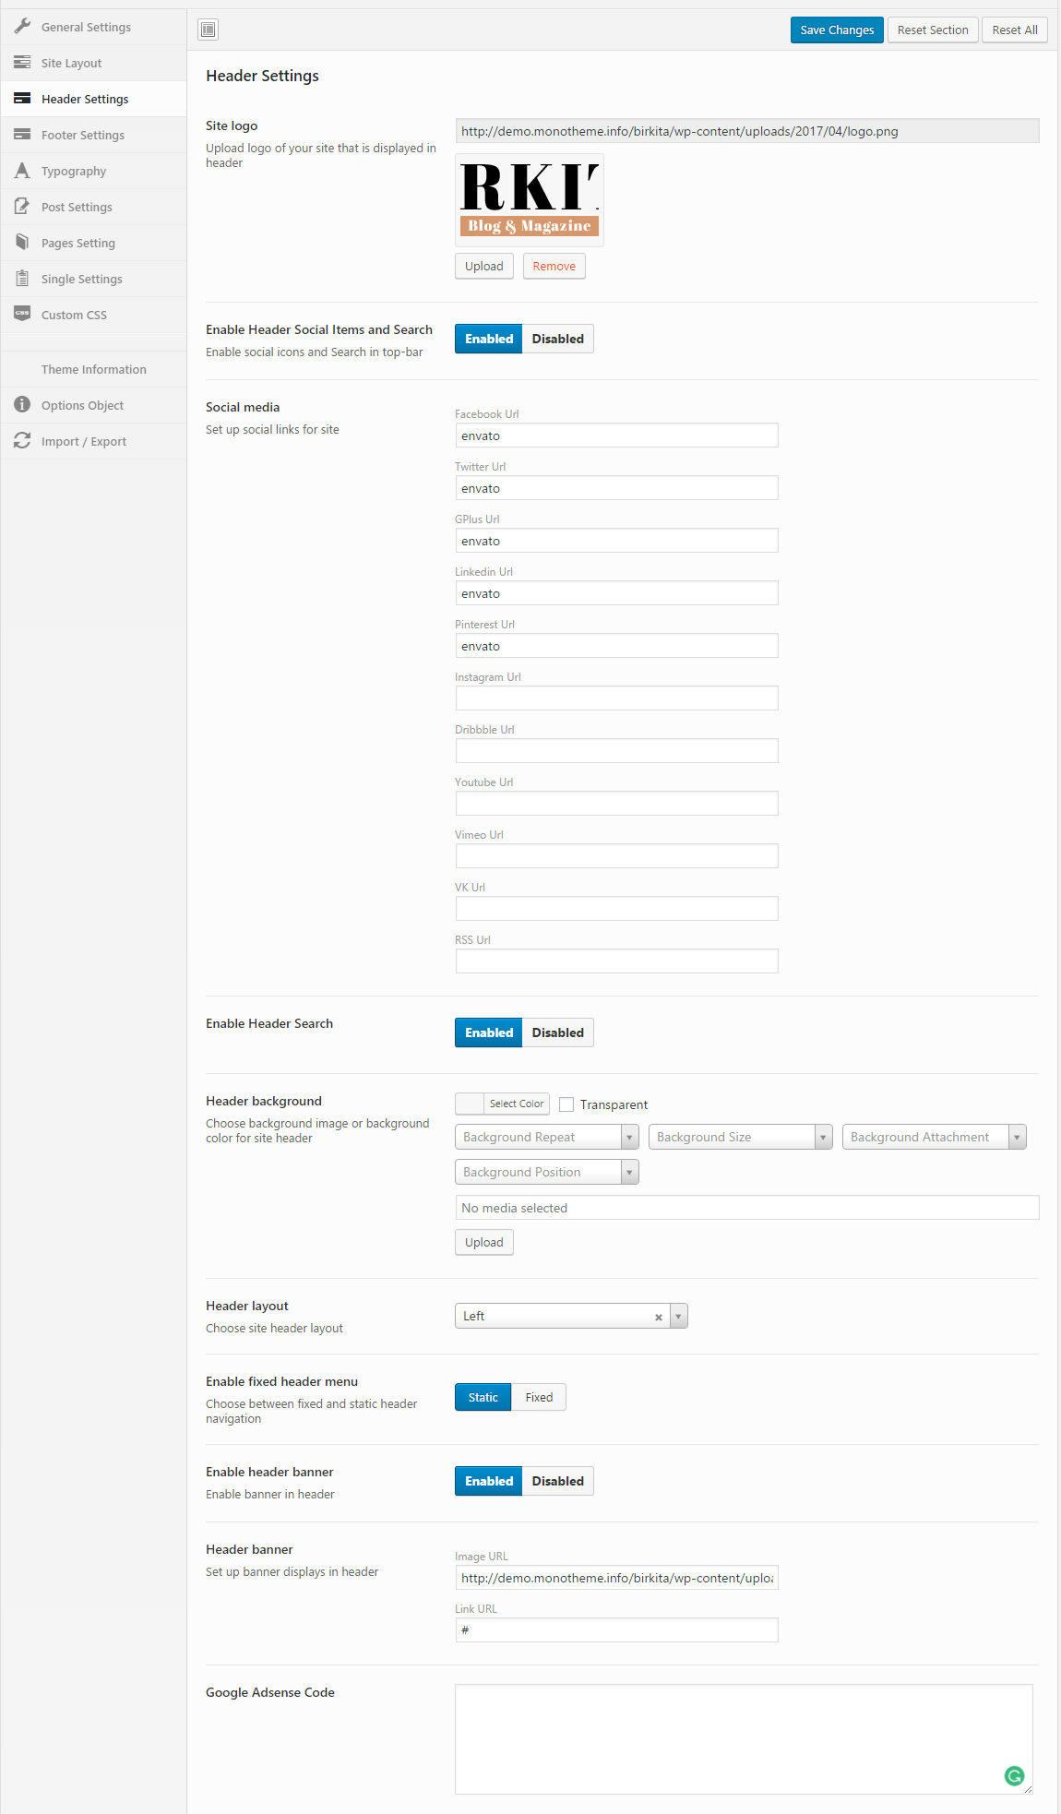
Task: Click the Import / Export refresh icon
Action: pyautogui.click(x=22, y=441)
